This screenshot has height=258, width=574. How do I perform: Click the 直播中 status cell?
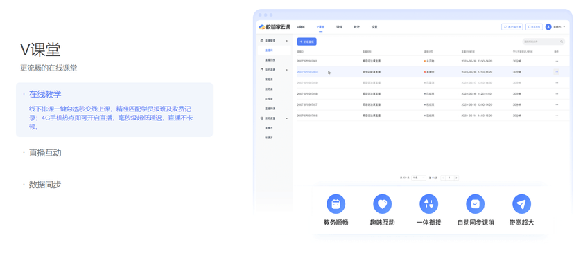429,72
